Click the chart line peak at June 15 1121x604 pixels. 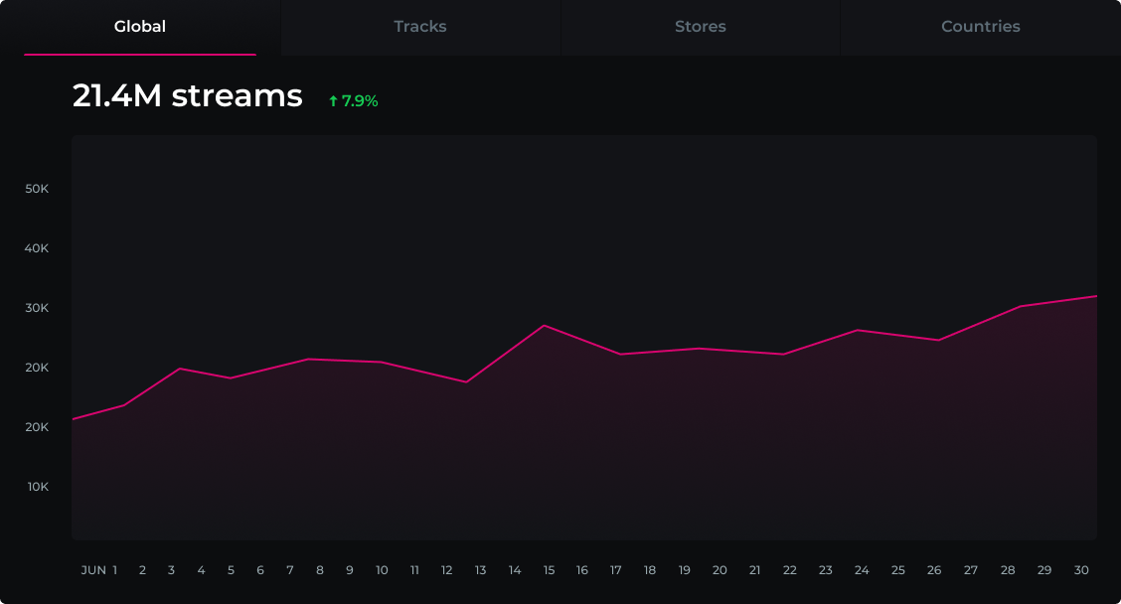coord(544,326)
